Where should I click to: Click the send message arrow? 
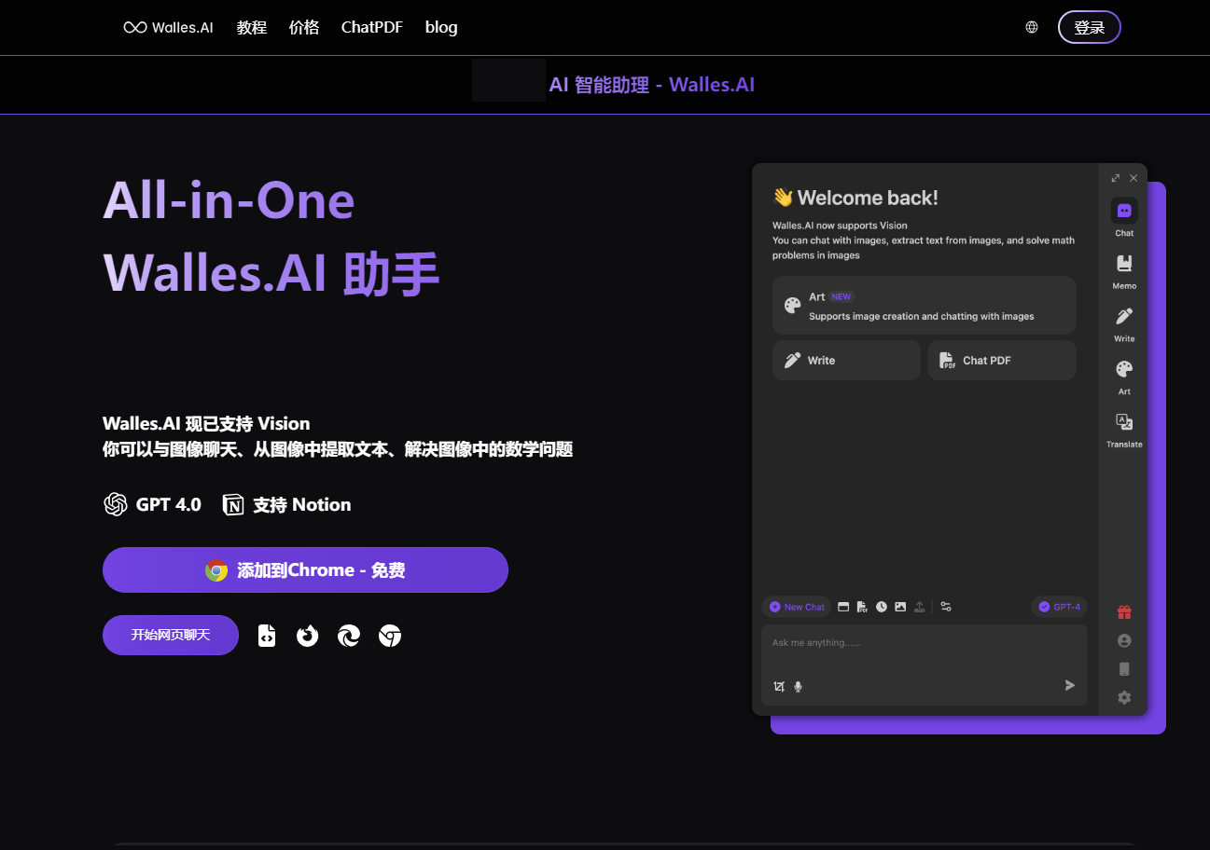1070,685
